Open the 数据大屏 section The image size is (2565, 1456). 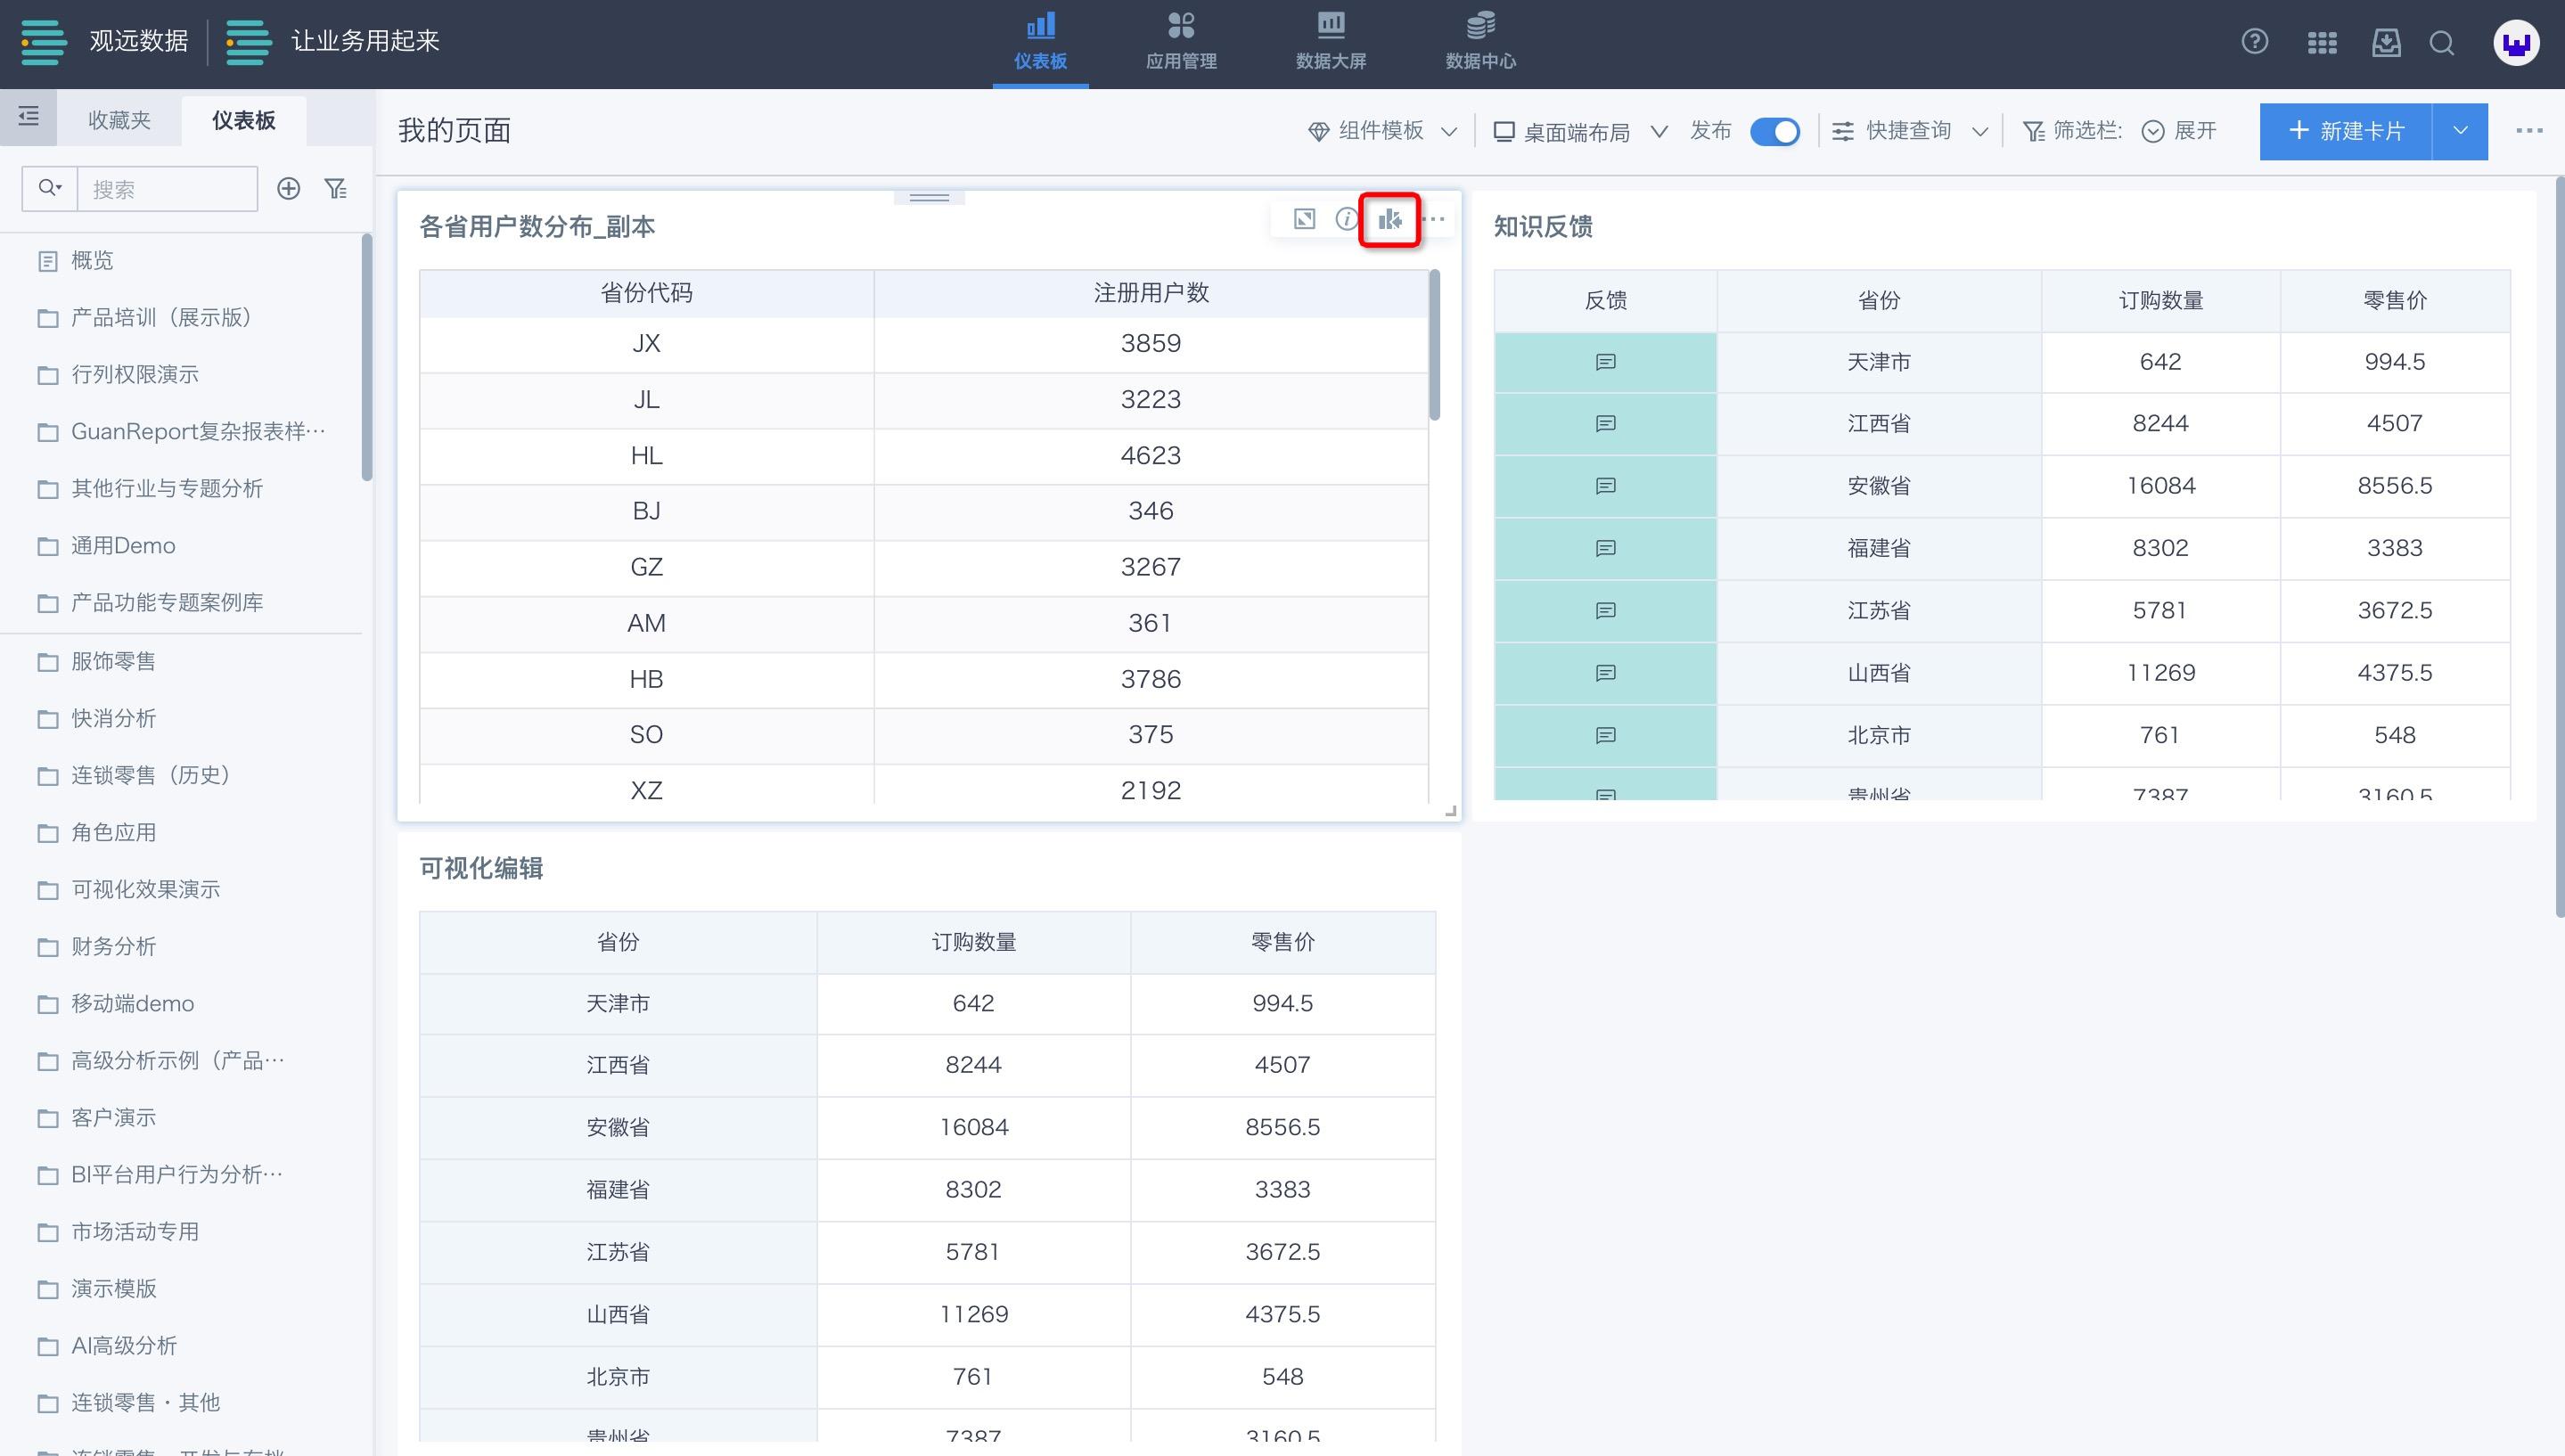point(1330,42)
